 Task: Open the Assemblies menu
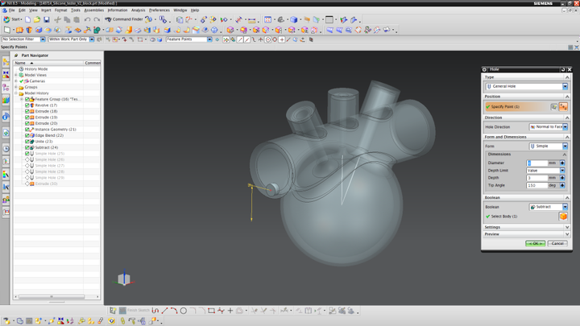pos(94,10)
